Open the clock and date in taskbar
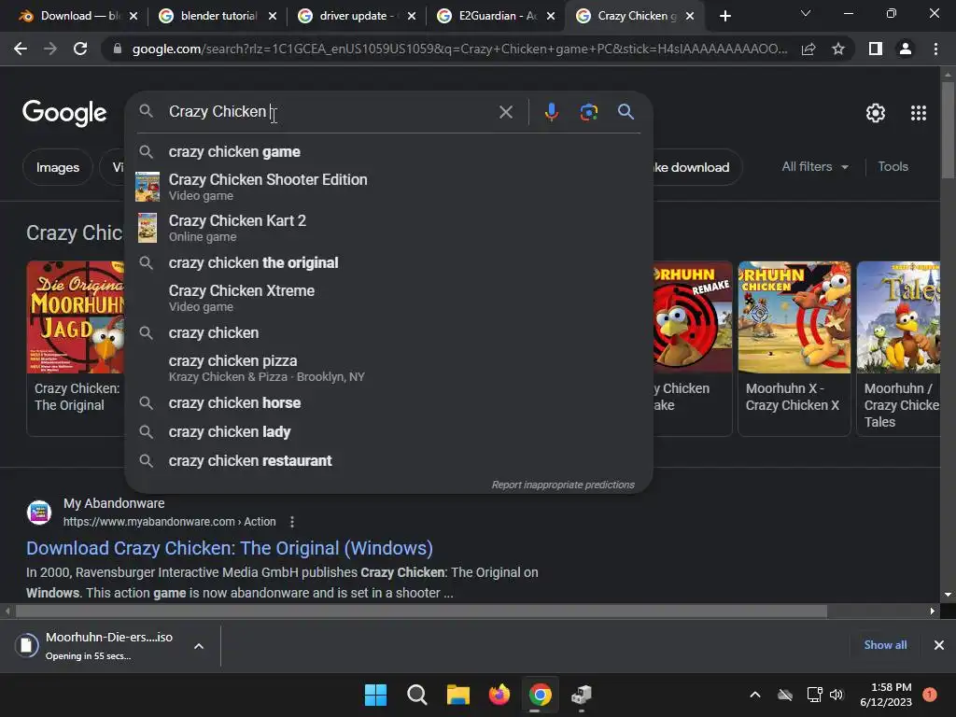This screenshot has width=956, height=717. [x=885, y=695]
